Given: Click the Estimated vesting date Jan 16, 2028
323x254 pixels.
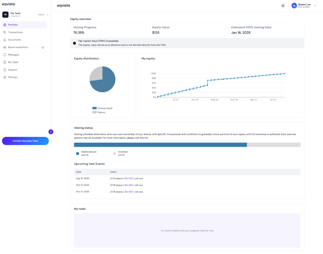Looking at the screenshot, I should [240, 33].
